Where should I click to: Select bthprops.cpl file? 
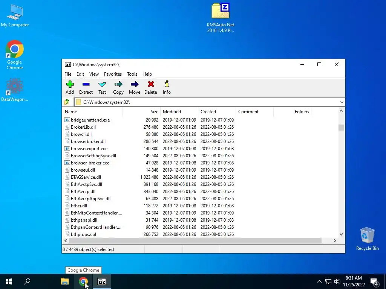click(x=83, y=234)
